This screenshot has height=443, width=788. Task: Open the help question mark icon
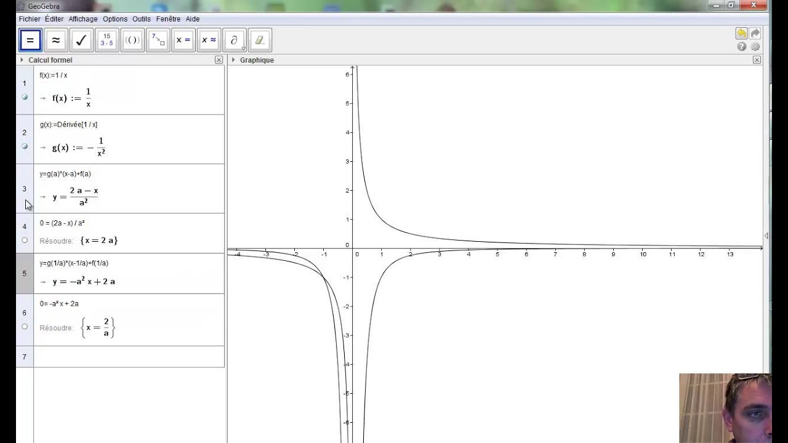(x=742, y=47)
